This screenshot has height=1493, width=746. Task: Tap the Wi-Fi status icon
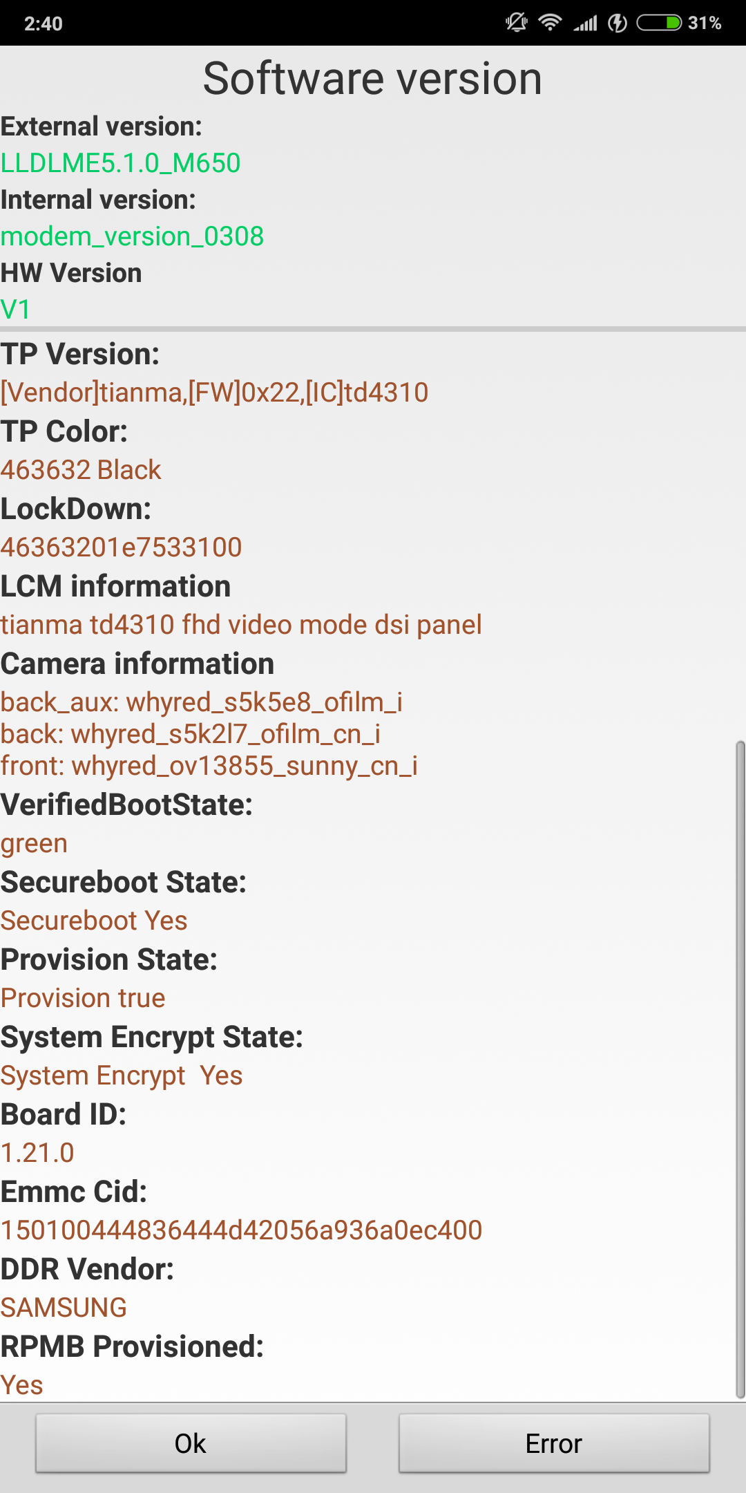(550, 23)
